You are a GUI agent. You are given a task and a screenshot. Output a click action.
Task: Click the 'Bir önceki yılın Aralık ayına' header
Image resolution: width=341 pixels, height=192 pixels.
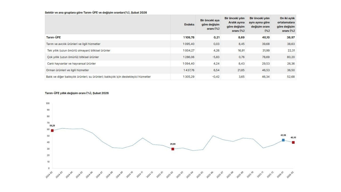tap(234, 25)
